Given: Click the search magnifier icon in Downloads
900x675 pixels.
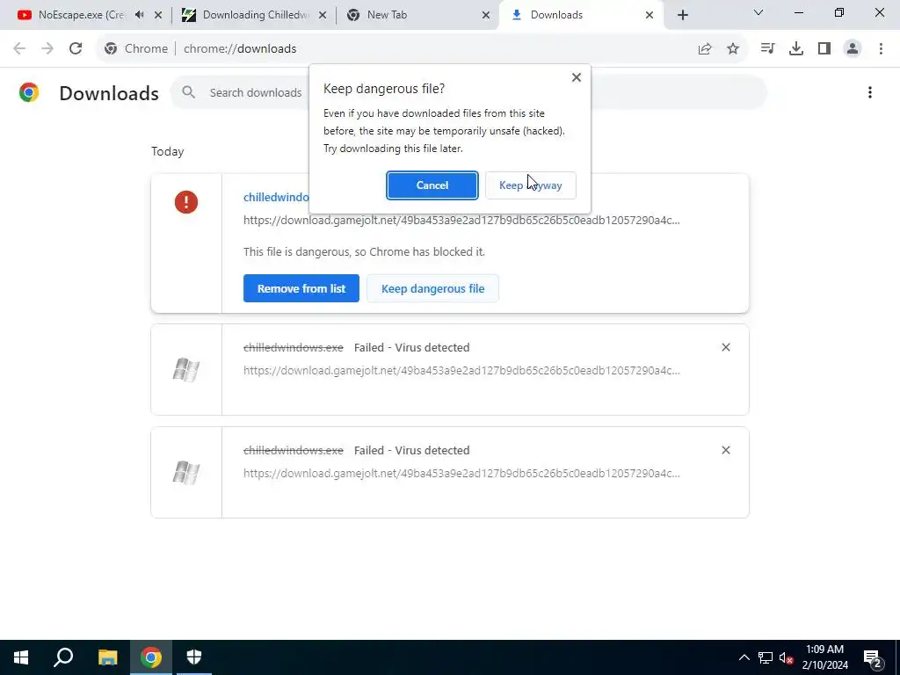Looking at the screenshot, I should pos(189,91).
